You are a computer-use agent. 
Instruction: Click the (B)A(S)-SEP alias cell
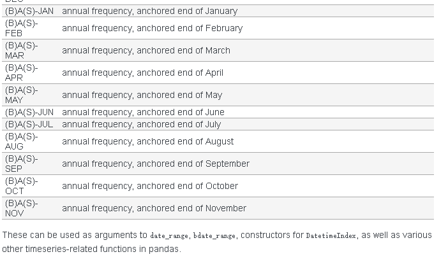pyautogui.click(x=22, y=164)
